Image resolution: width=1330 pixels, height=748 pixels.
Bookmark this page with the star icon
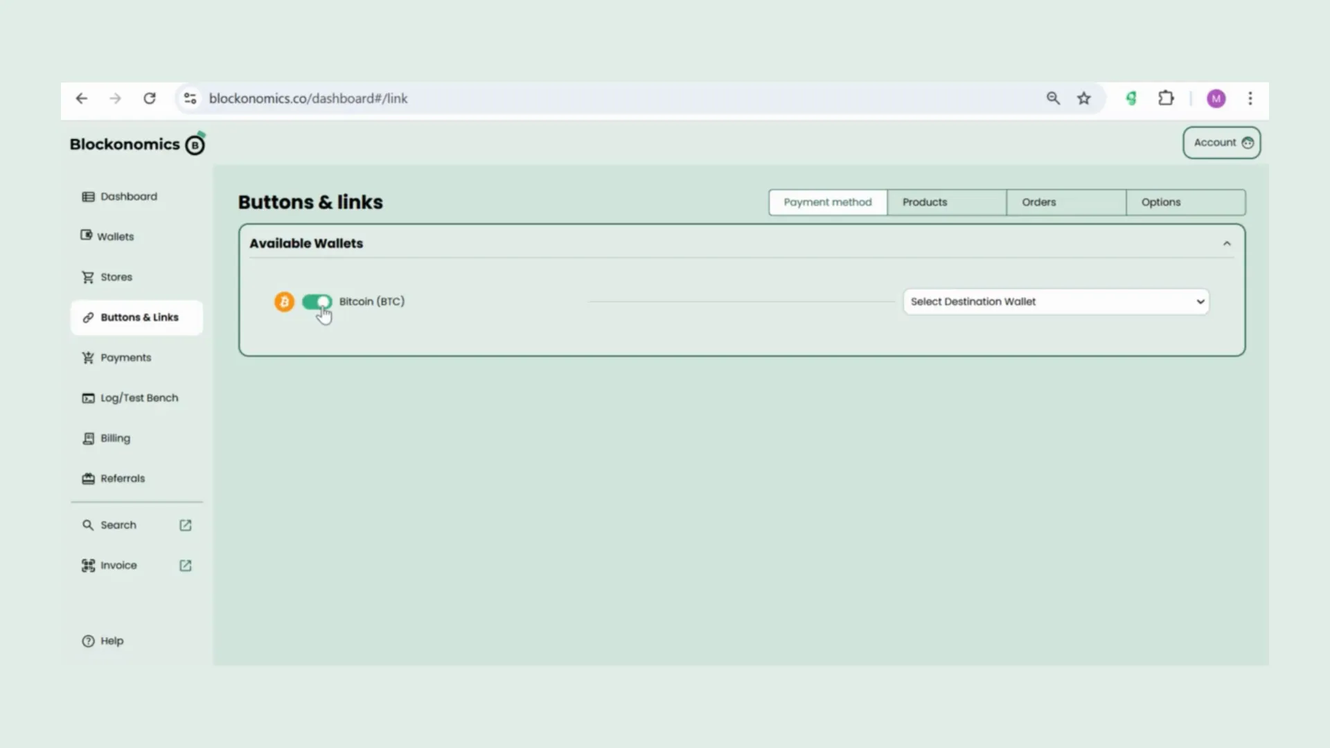[1084, 98]
